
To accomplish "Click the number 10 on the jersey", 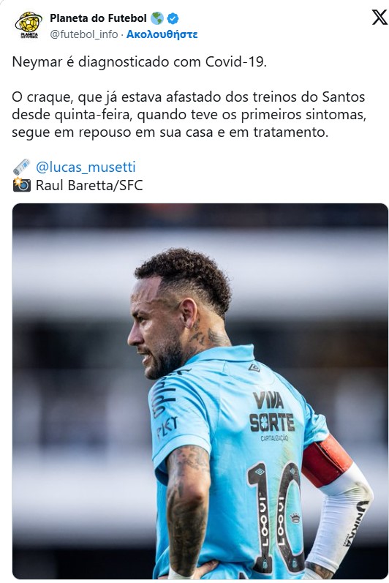I will click(276, 517).
